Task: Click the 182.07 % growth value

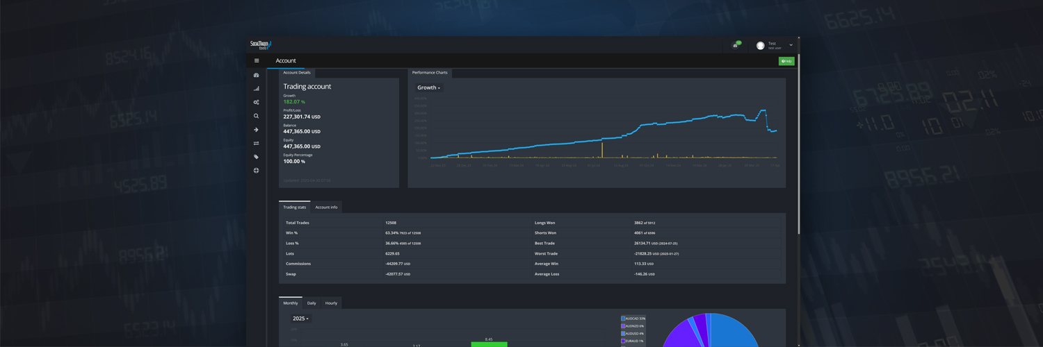Action: [294, 102]
